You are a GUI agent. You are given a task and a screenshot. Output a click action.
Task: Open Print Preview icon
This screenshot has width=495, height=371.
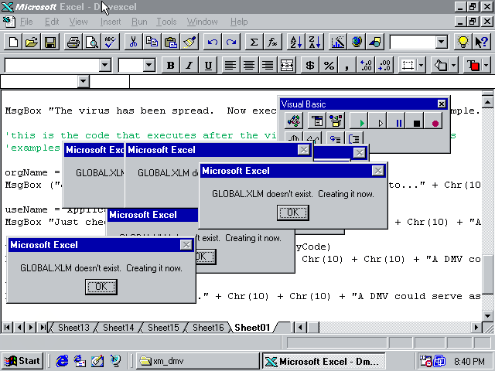tap(92, 42)
